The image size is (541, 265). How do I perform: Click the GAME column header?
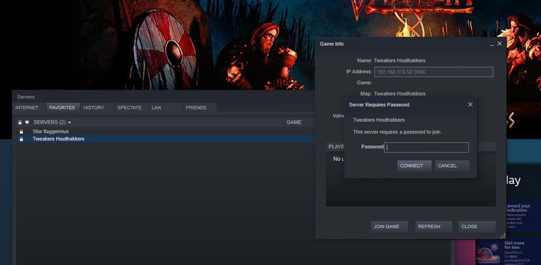(x=294, y=122)
